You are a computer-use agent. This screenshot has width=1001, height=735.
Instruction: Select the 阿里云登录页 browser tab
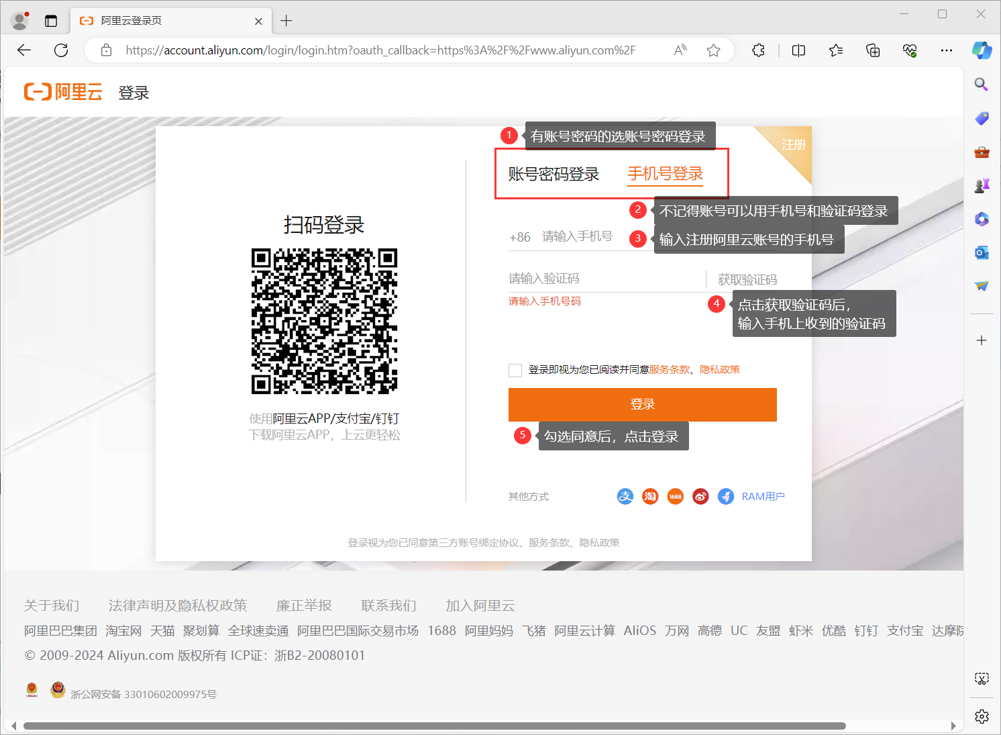tap(170, 21)
